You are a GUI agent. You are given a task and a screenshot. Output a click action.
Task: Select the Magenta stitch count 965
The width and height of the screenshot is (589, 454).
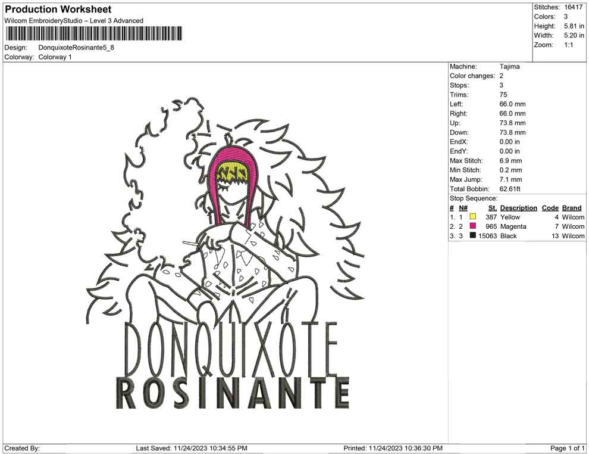point(491,226)
